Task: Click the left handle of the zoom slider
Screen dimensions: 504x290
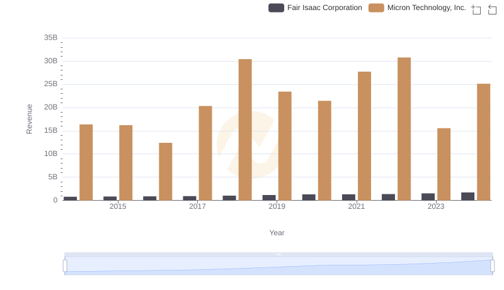Action: [65, 266]
